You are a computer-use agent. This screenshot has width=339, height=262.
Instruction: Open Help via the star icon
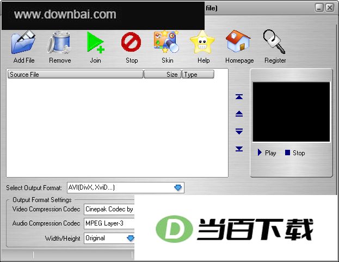click(202, 42)
